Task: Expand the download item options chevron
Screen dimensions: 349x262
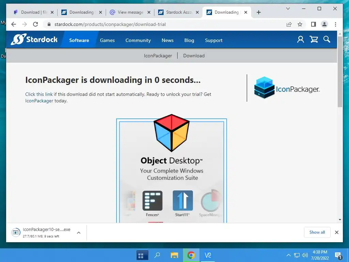Action: point(79,233)
